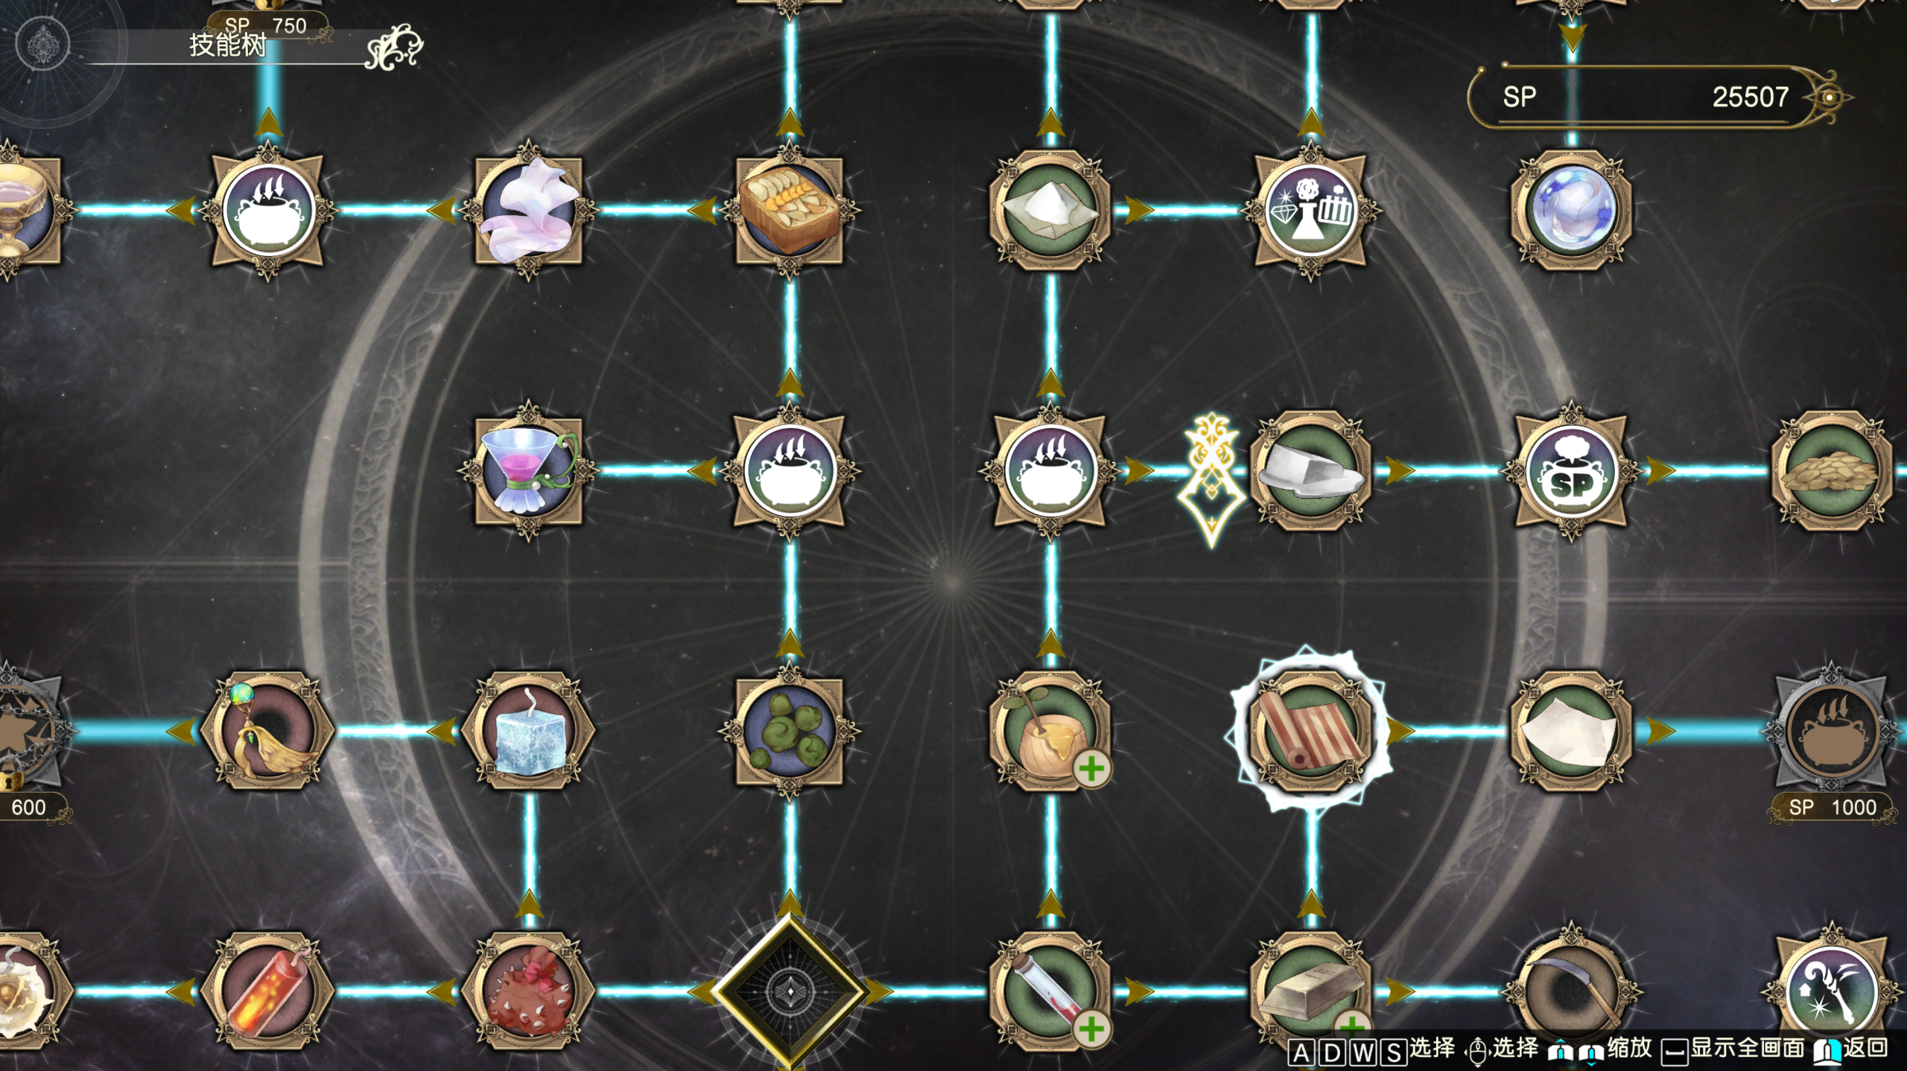
Task: Select the flask and gems synthesis node
Action: (x=1310, y=211)
